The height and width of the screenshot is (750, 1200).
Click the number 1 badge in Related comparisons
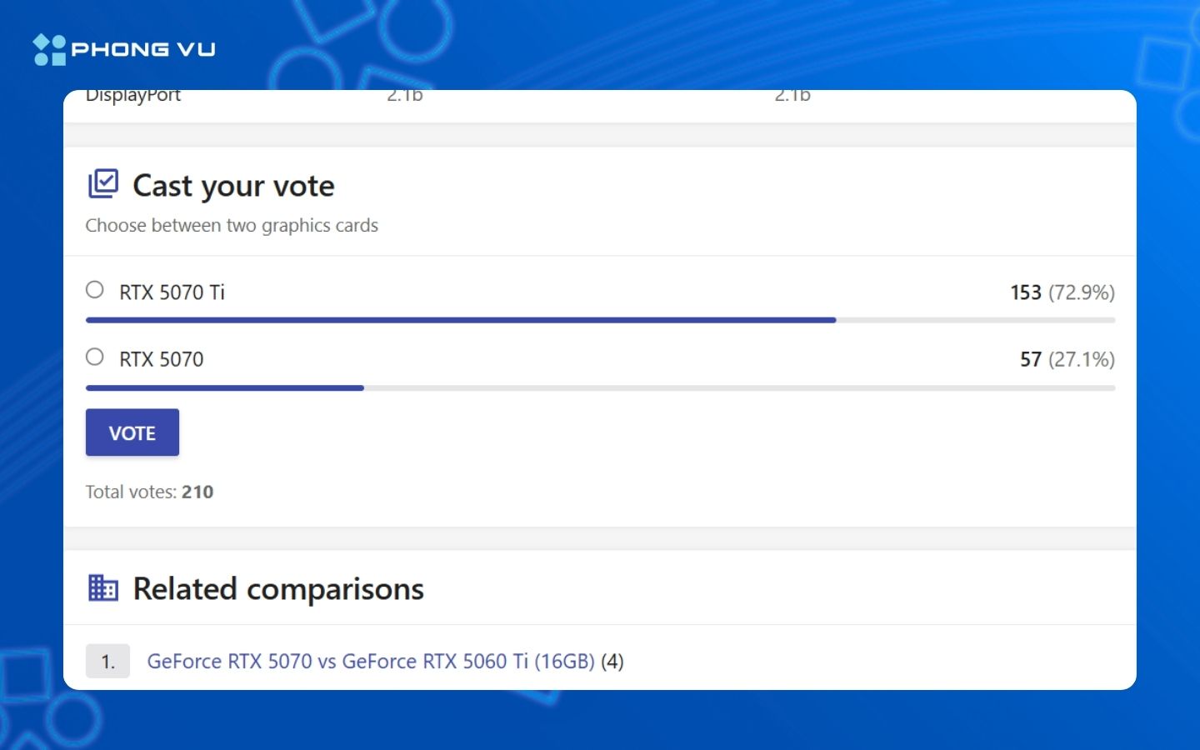pos(107,662)
